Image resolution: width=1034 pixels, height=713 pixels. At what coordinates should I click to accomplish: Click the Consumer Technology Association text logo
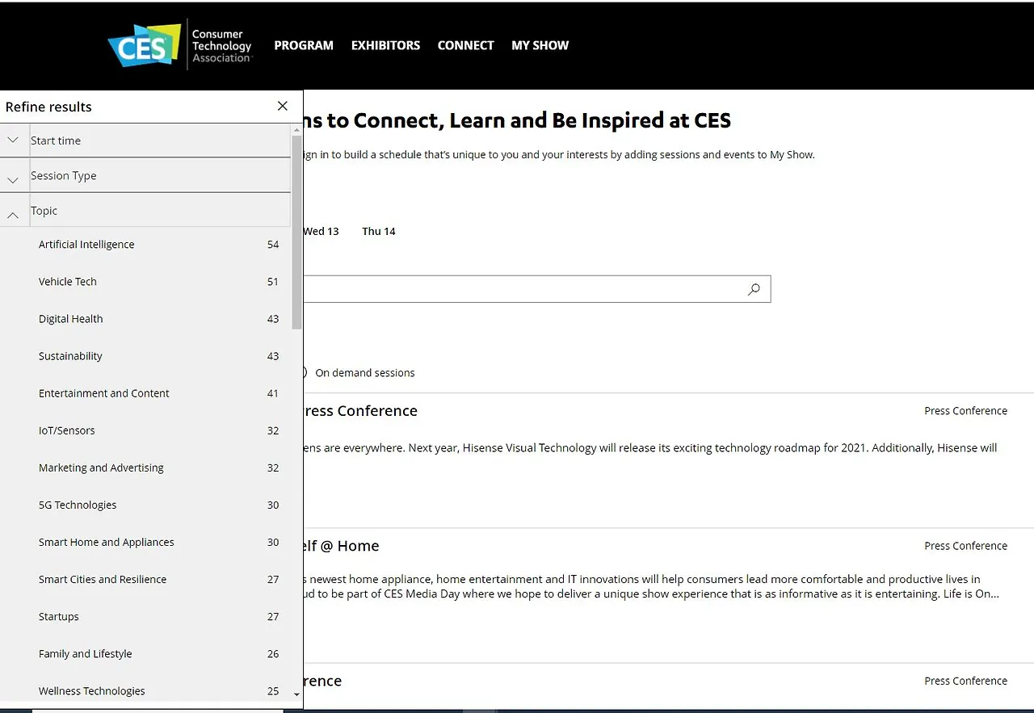tap(221, 46)
